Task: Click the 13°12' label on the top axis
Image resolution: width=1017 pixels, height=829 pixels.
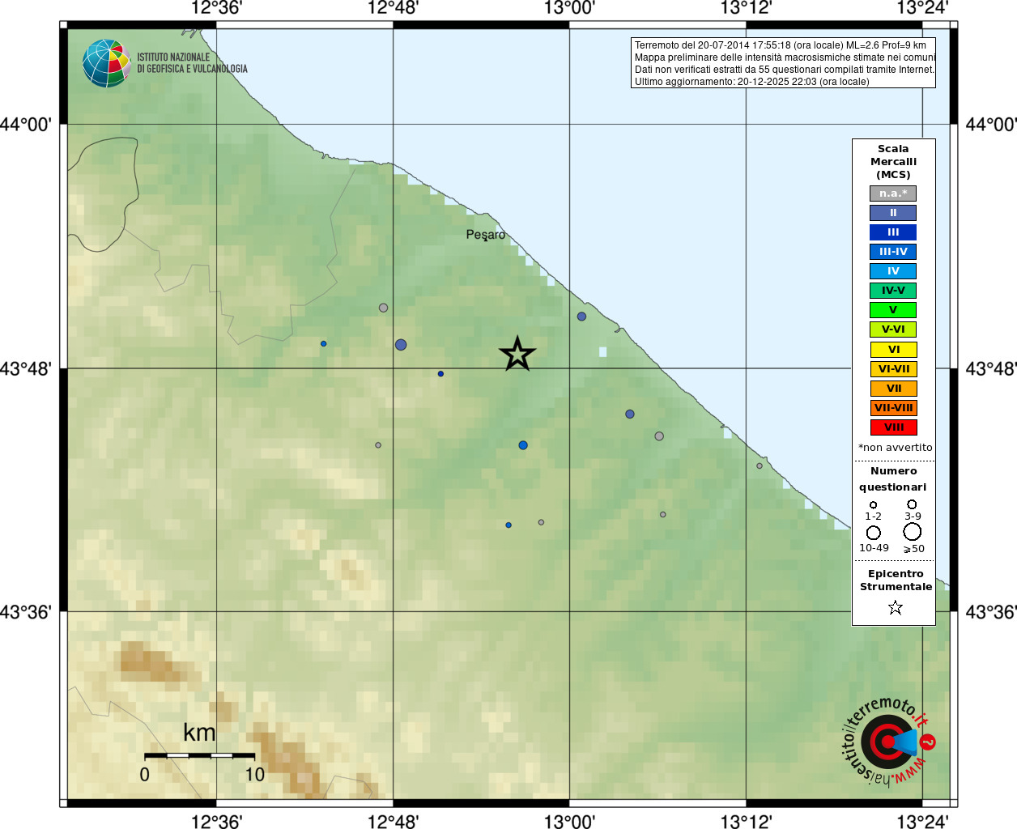Action: 746,8
